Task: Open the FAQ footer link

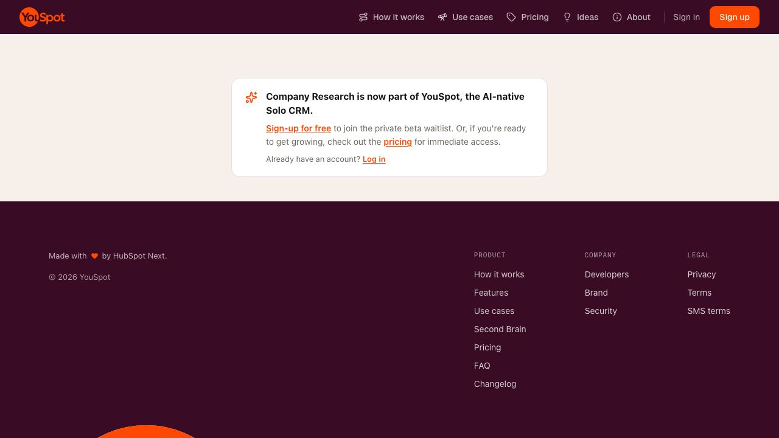Action: coord(482,366)
